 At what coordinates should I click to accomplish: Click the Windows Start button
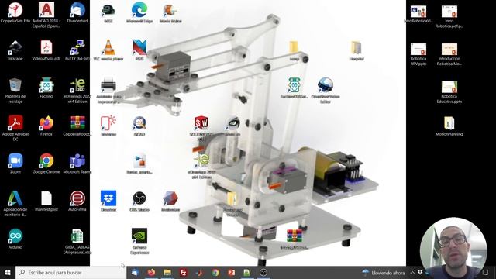coord(8,272)
